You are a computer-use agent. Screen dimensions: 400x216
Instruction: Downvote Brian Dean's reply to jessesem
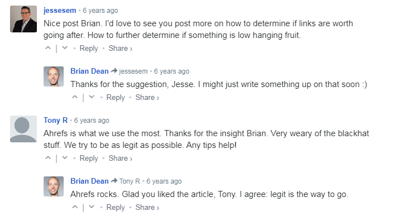92,97
